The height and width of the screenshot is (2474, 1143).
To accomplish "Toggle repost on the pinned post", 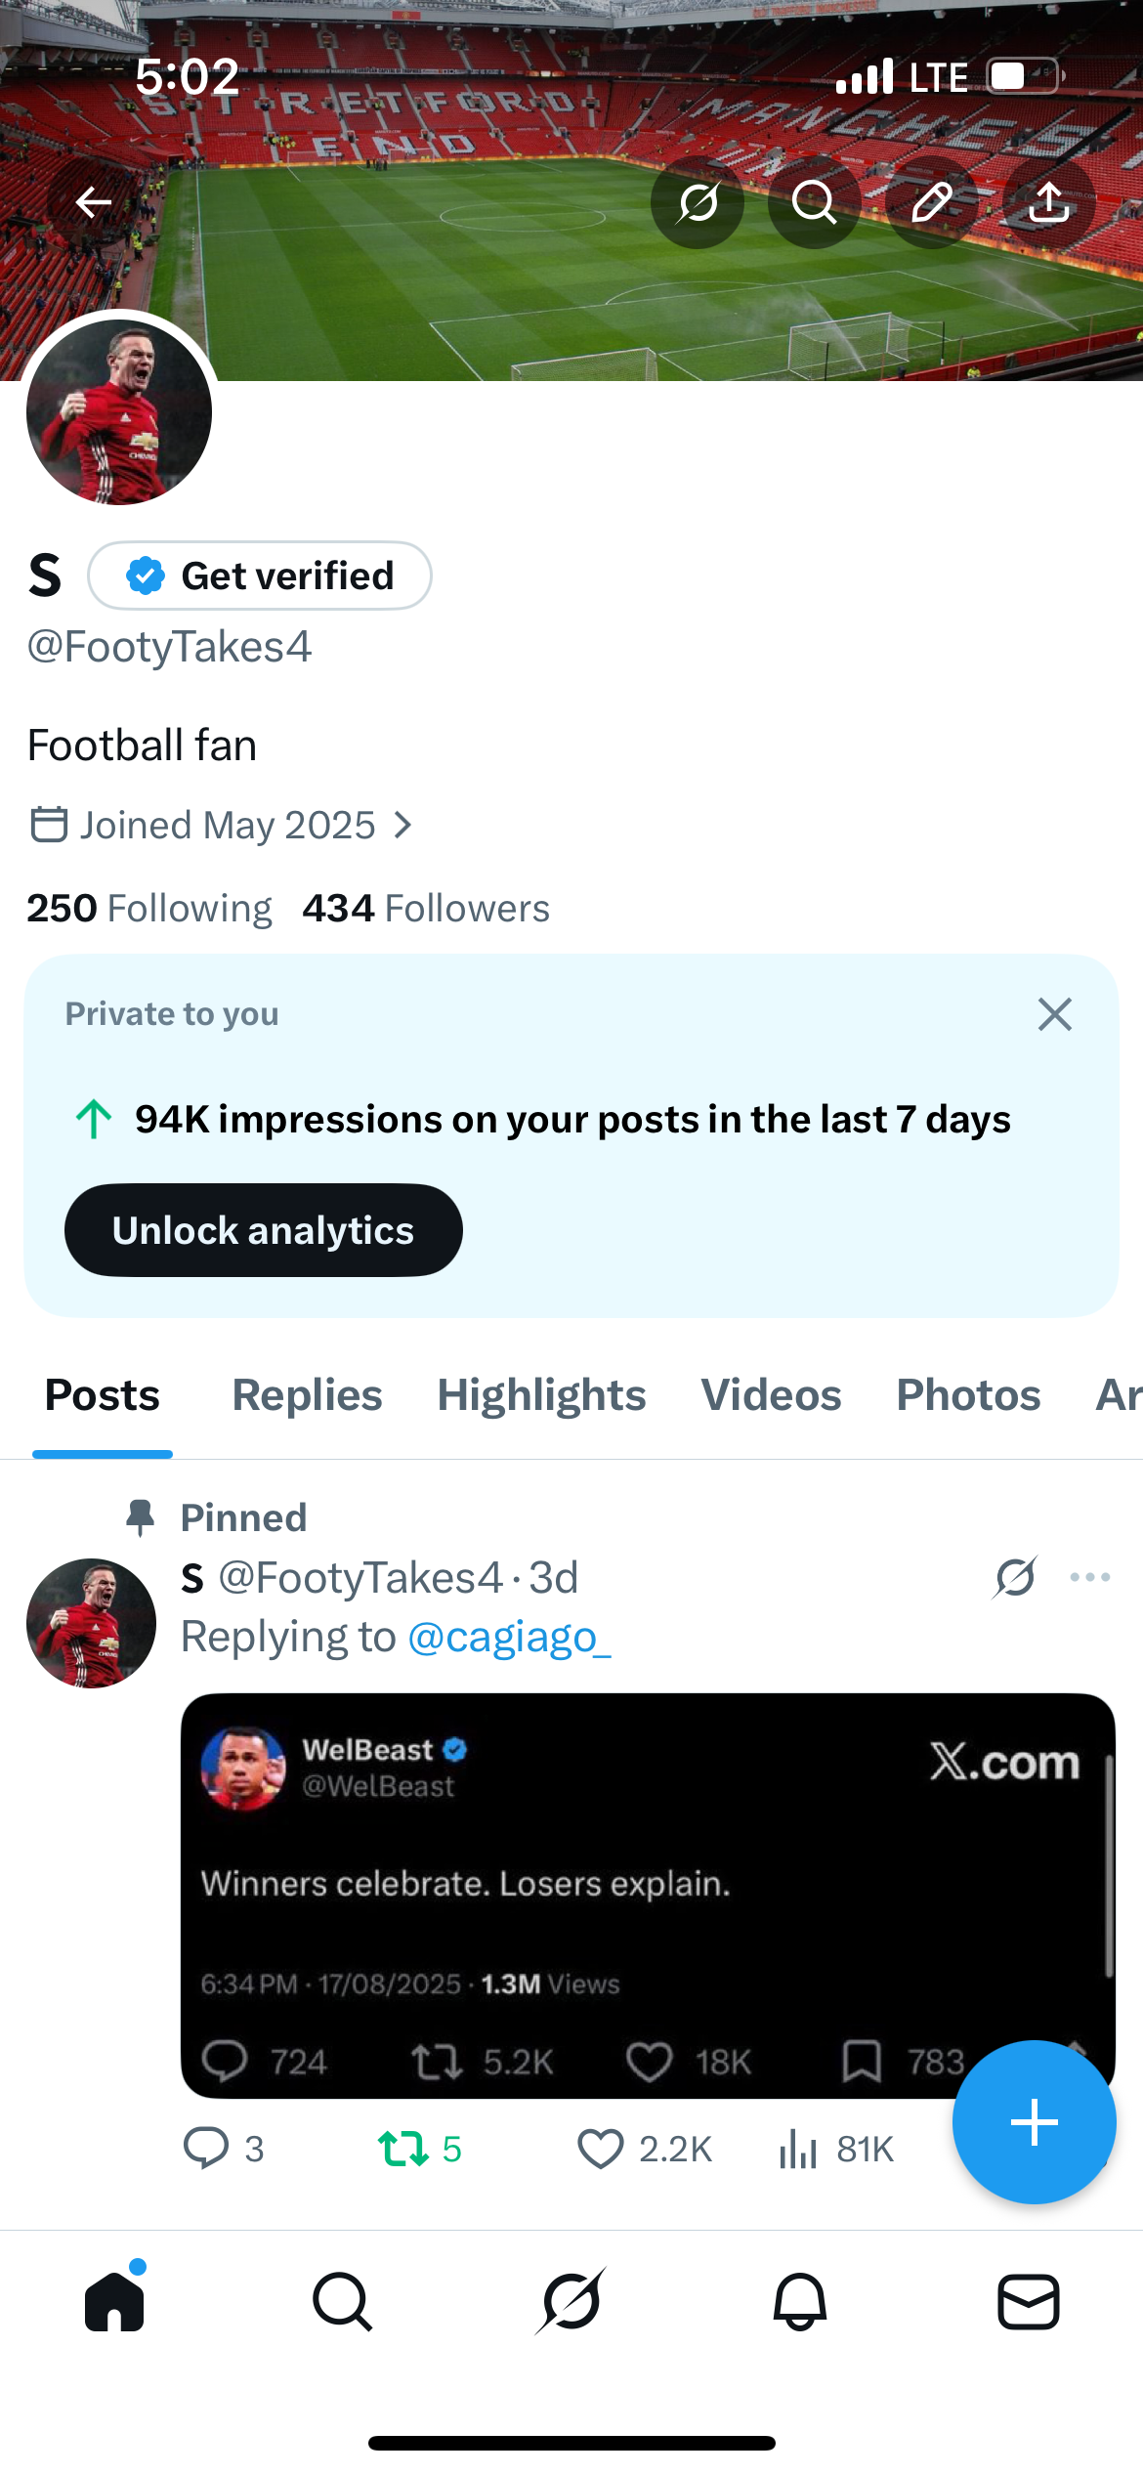I will [402, 2149].
